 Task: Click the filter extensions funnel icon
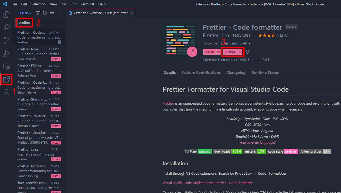coord(38,13)
